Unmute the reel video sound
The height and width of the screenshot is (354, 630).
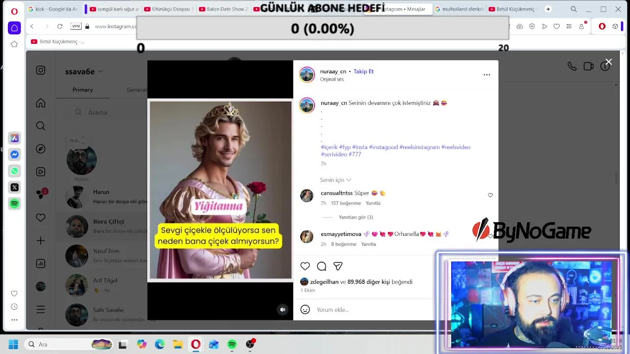[283, 310]
